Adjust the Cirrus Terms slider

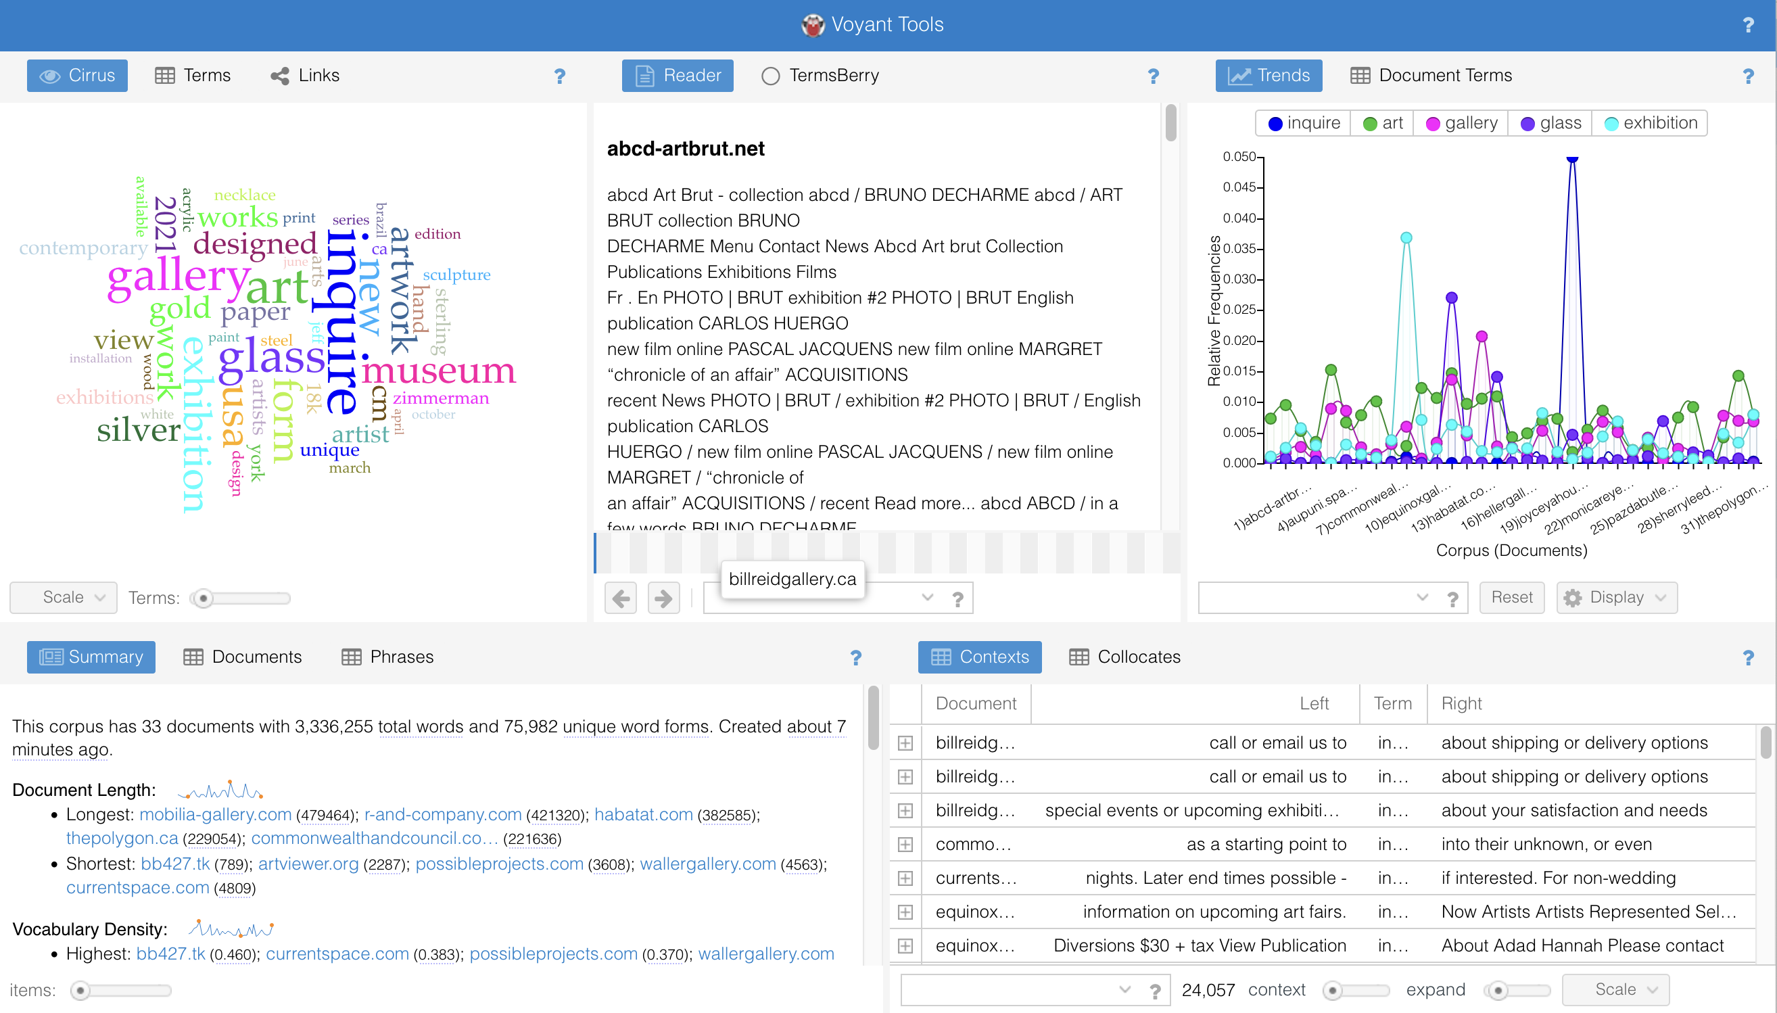(x=203, y=598)
